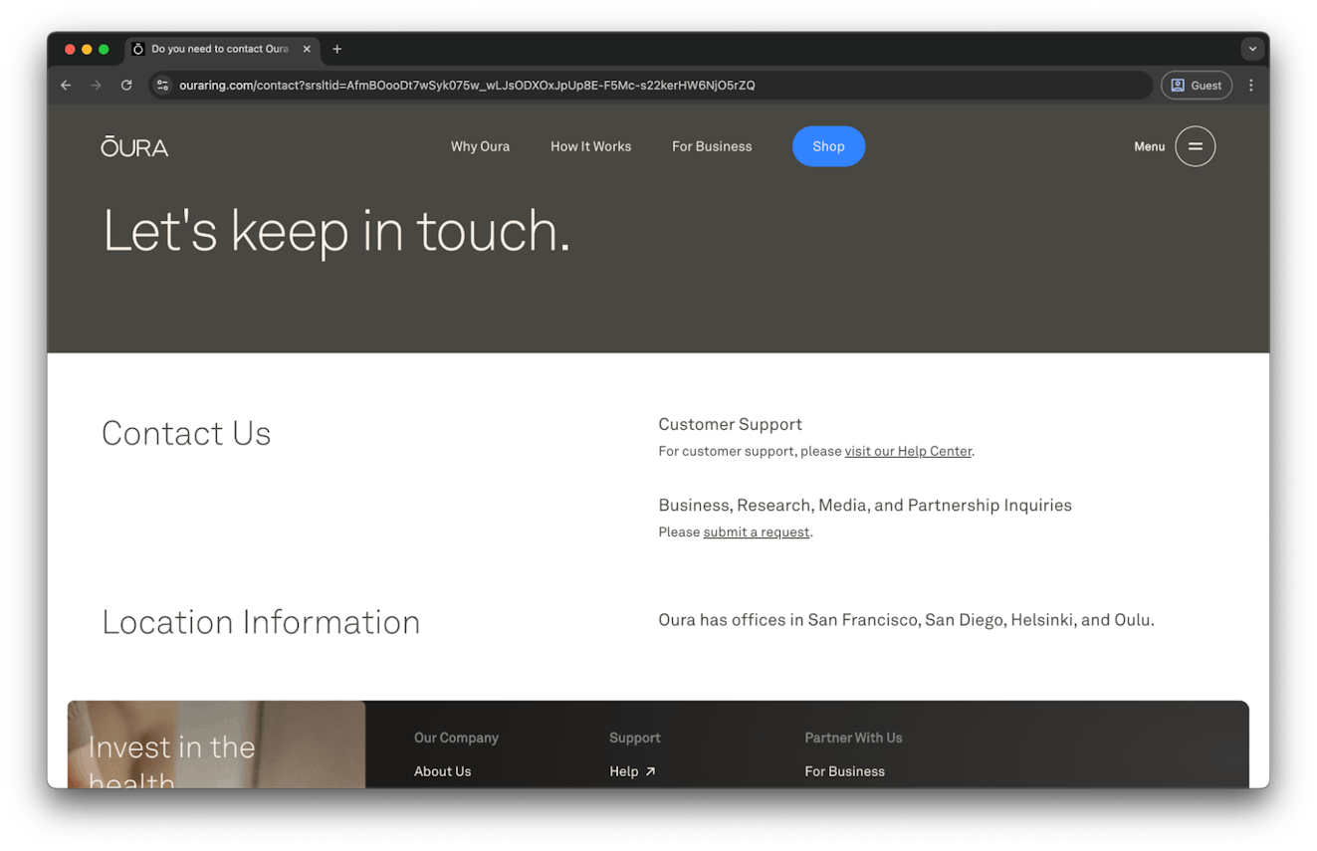The width and height of the screenshot is (1317, 851).
Task: Click the 'Invest in the health' promo image
Action: (216, 745)
